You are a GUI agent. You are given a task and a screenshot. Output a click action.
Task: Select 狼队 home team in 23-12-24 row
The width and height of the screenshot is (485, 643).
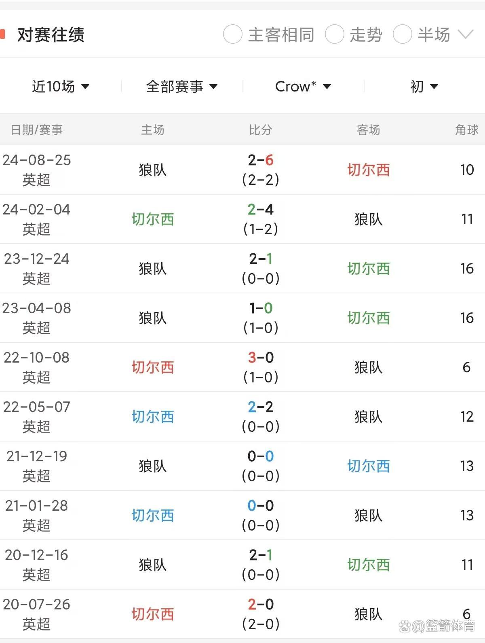154,268
